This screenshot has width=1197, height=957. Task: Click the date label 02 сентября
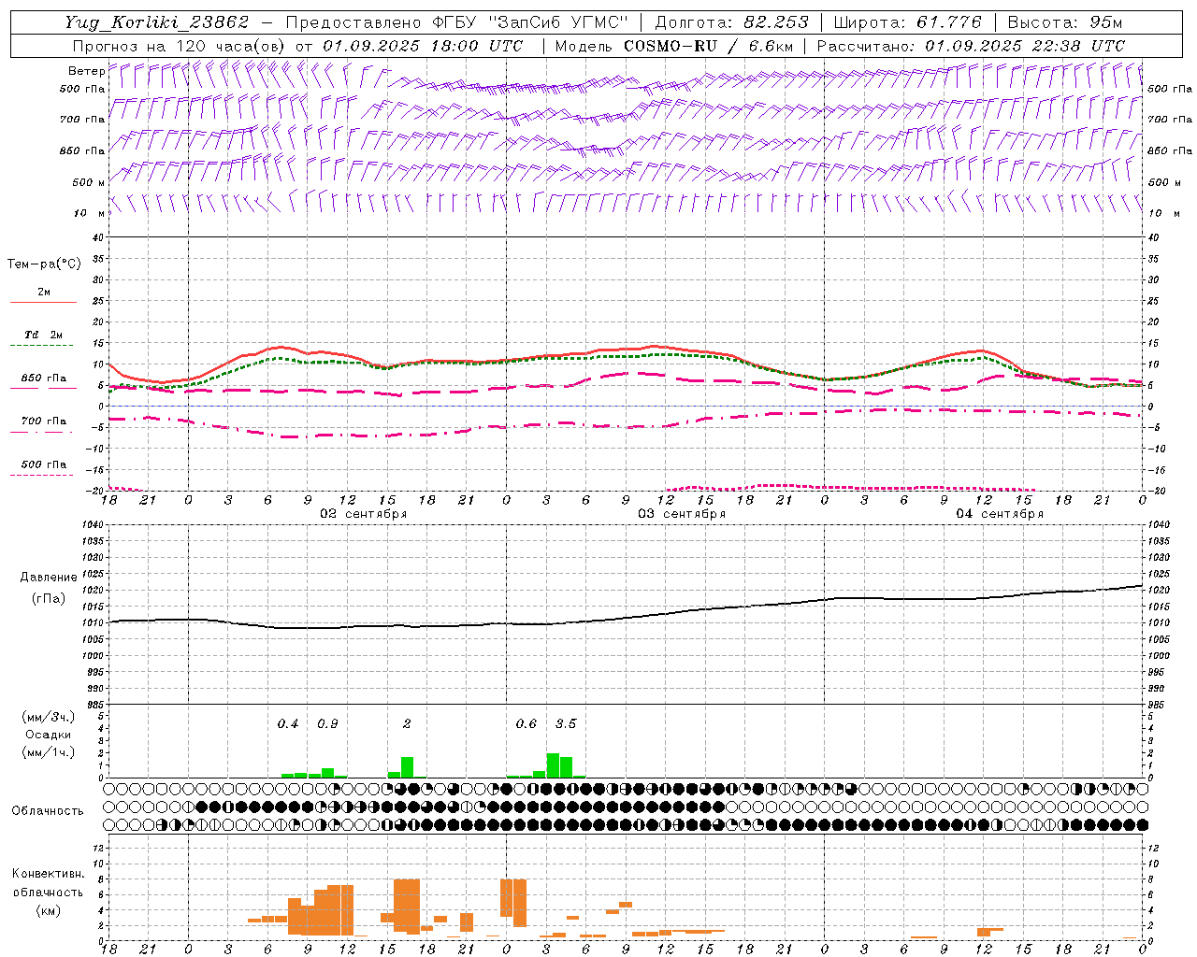coord(364,514)
